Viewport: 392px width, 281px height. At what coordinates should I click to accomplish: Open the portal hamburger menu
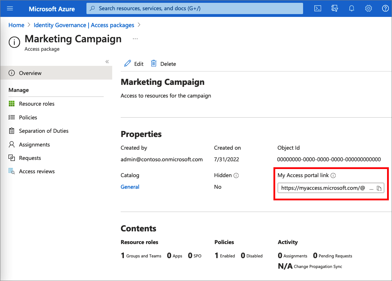tap(10, 8)
